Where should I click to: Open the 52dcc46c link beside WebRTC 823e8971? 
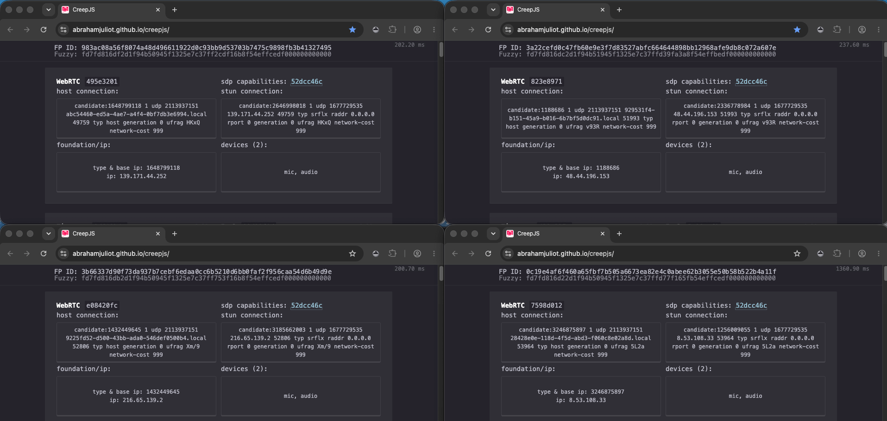click(x=751, y=81)
